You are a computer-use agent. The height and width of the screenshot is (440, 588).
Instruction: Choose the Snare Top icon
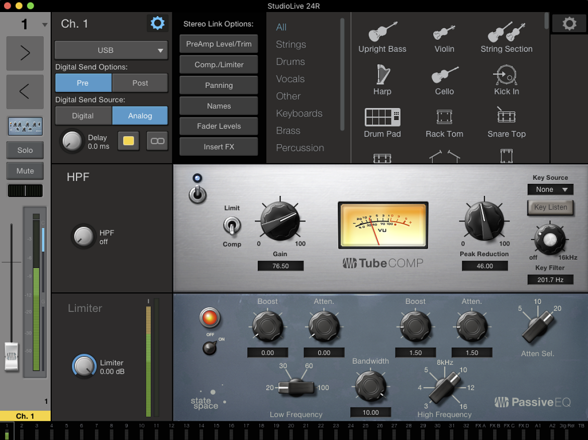coord(506,123)
